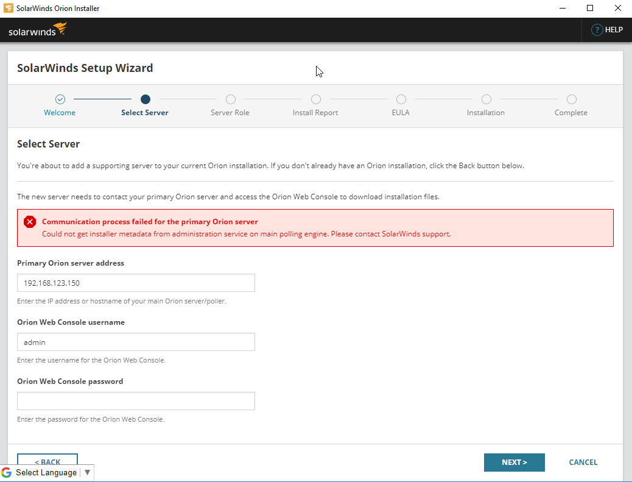Click the 'Enter the IP address or hostname' hint
The height and width of the screenshot is (482, 632).
[122, 301]
